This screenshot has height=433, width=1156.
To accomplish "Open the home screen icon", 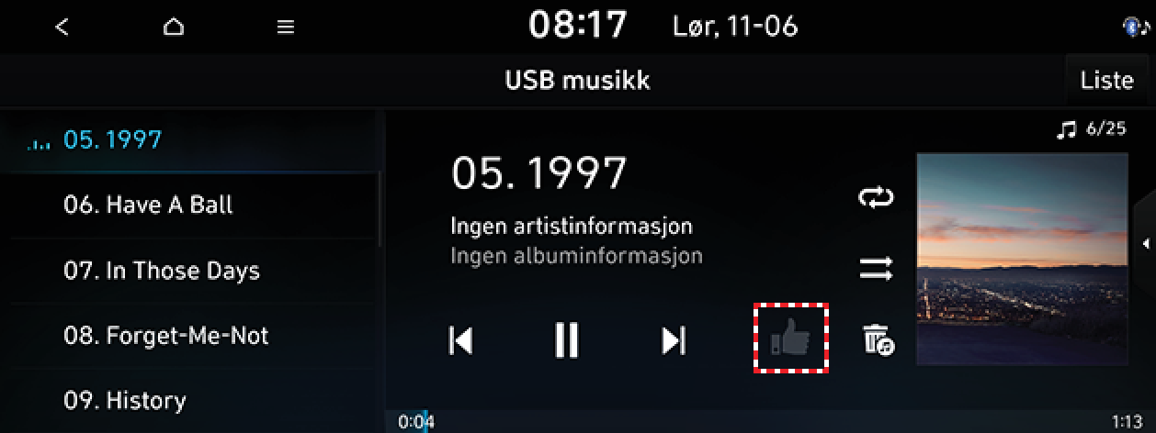I will (174, 27).
